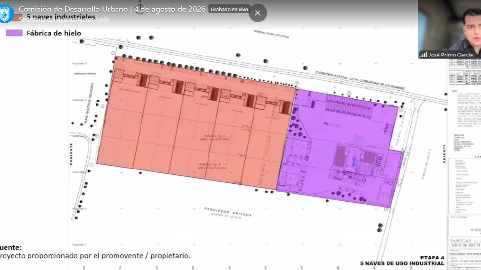Close the overlay with the X button
This screenshot has height=270, width=481.
tap(258, 13)
